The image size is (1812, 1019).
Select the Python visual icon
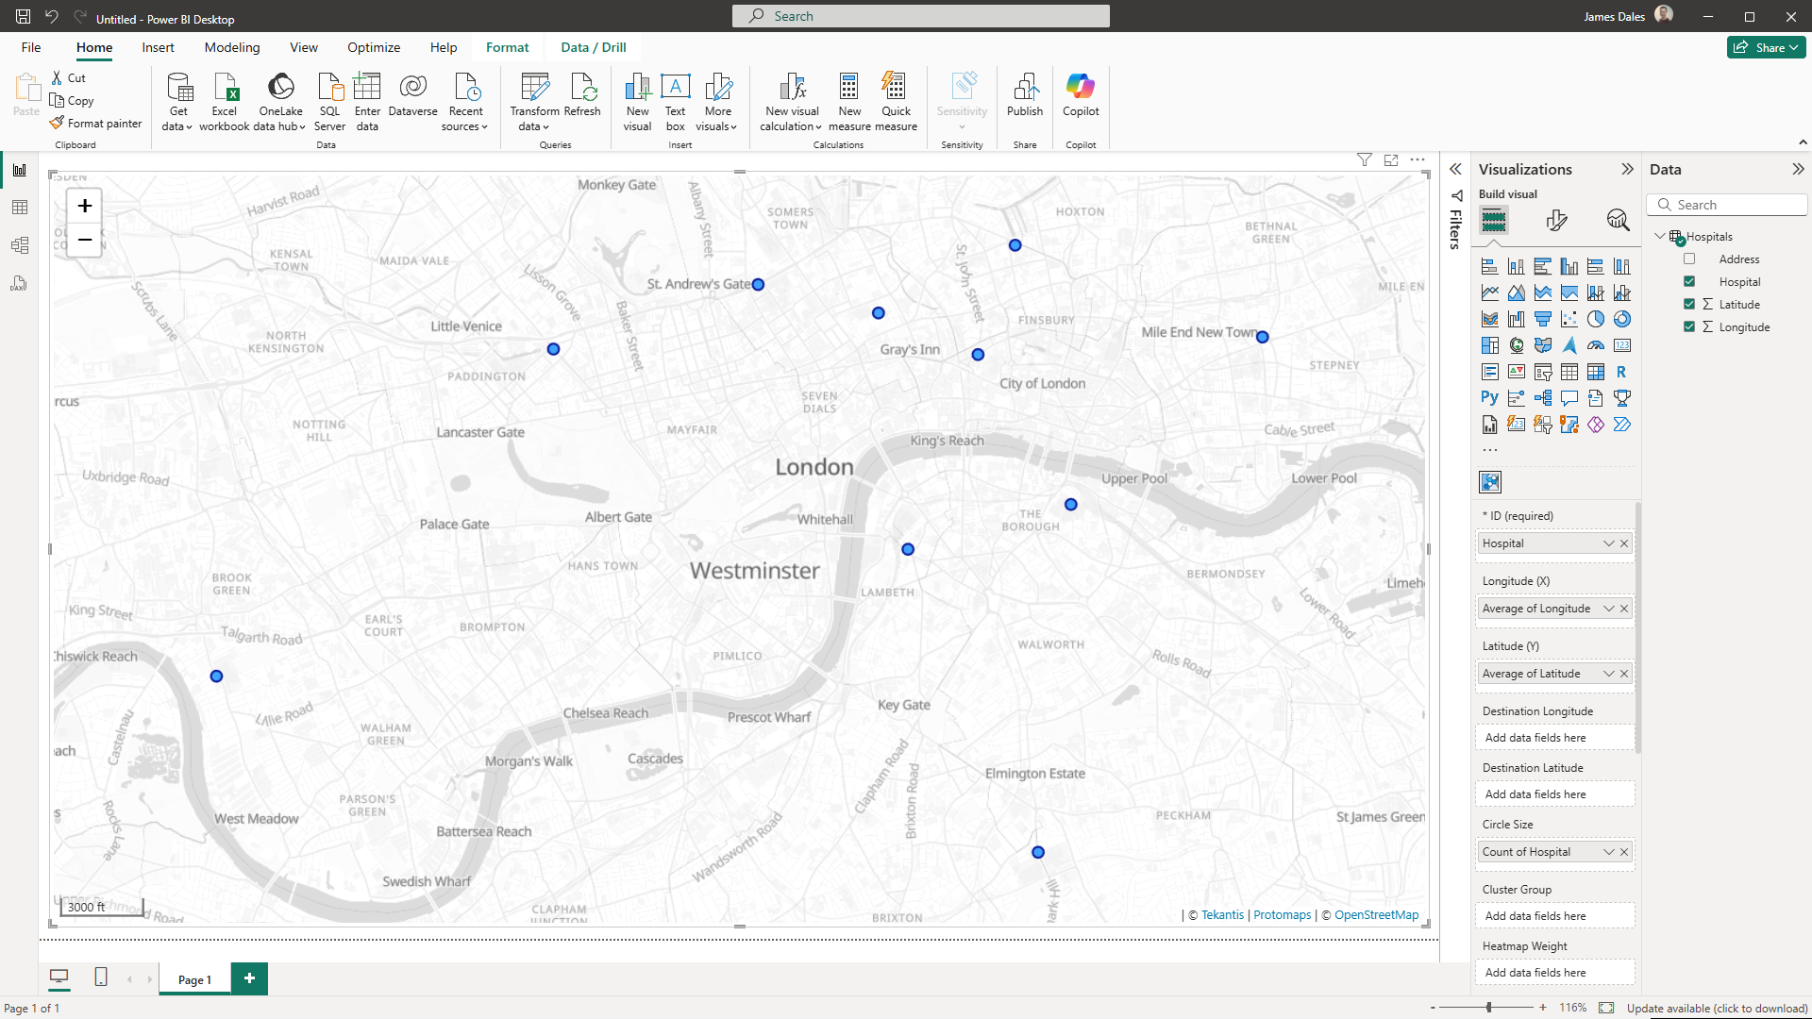pyautogui.click(x=1489, y=398)
